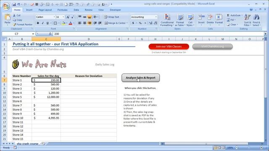This screenshot has height=151, width=269.
Task: Apply cell borders icon
Action: [x=55, y=23]
